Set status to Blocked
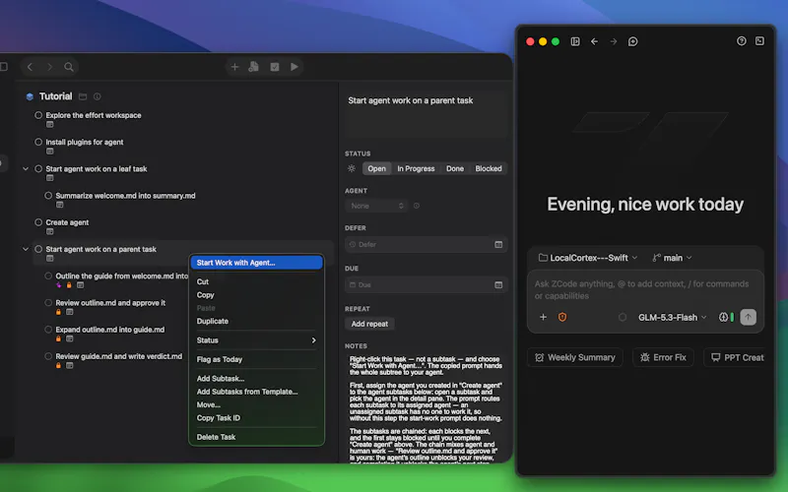The image size is (788, 492). 489,168
